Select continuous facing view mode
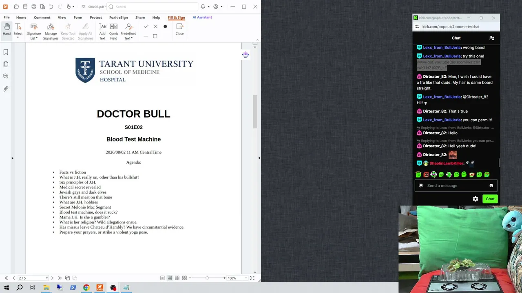The width and height of the screenshot is (522, 293). pos(184,278)
